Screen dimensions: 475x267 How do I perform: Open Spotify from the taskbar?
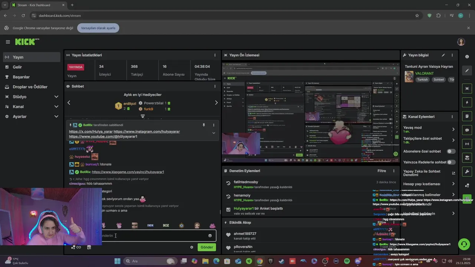pos(347,261)
